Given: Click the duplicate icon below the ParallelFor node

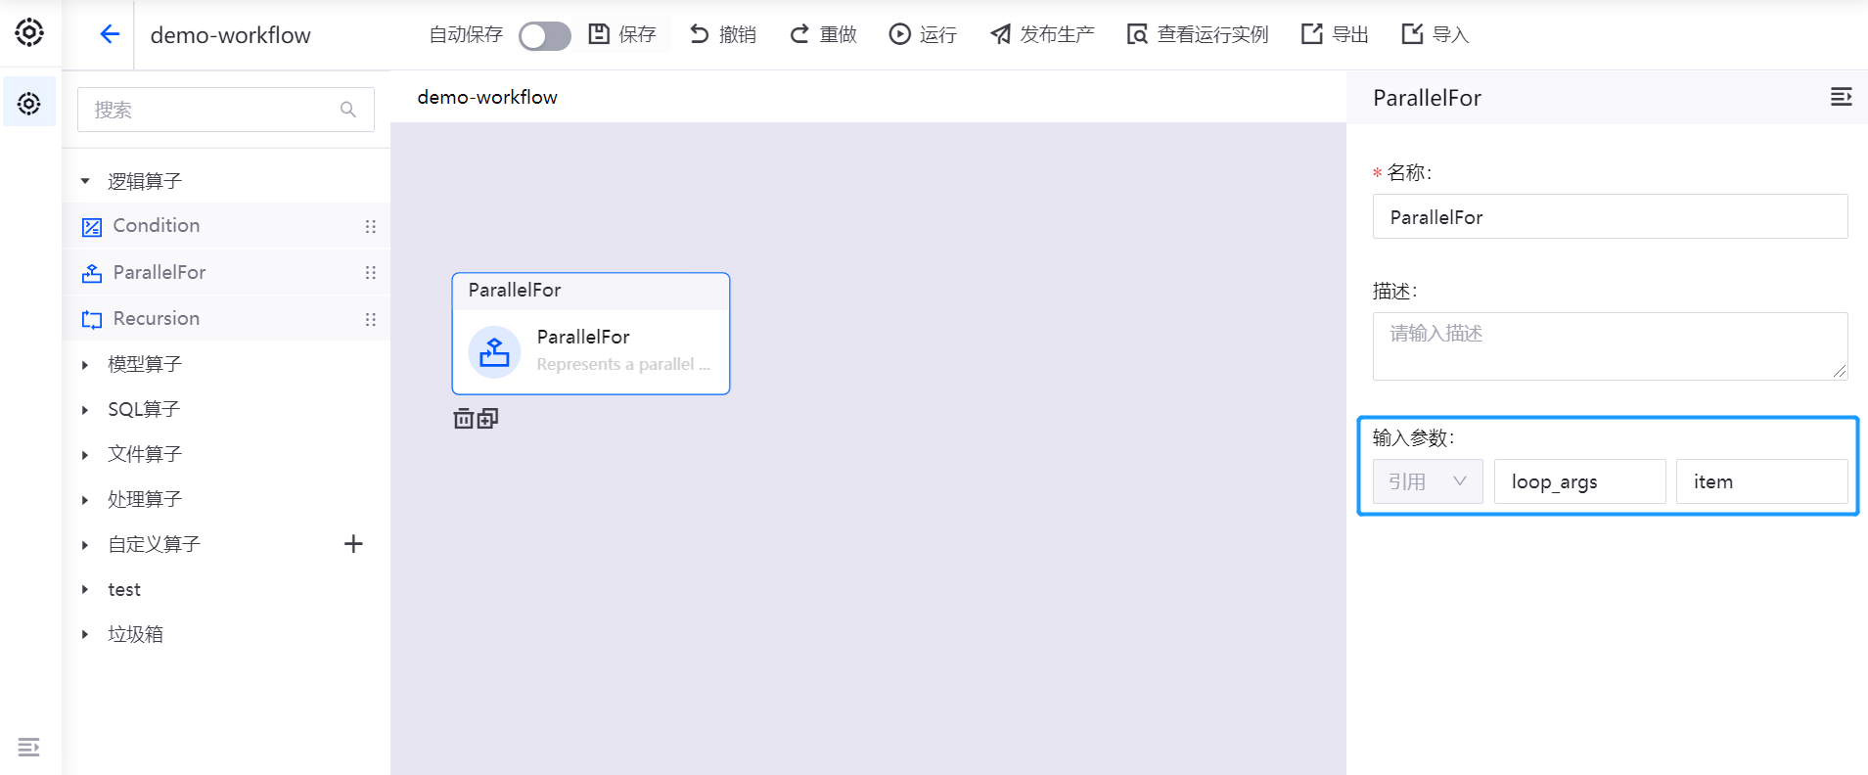Looking at the screenshot, I should [487, 419].
